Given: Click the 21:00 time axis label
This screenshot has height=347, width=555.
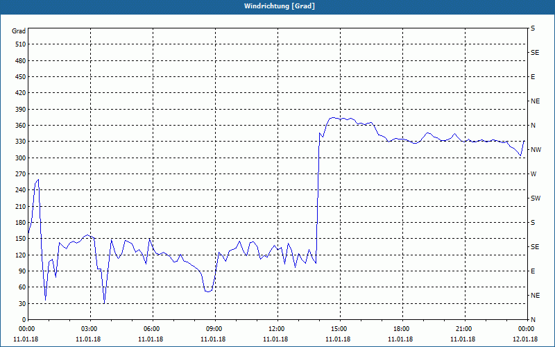Looking at the screenshot, I should [465, 328].
